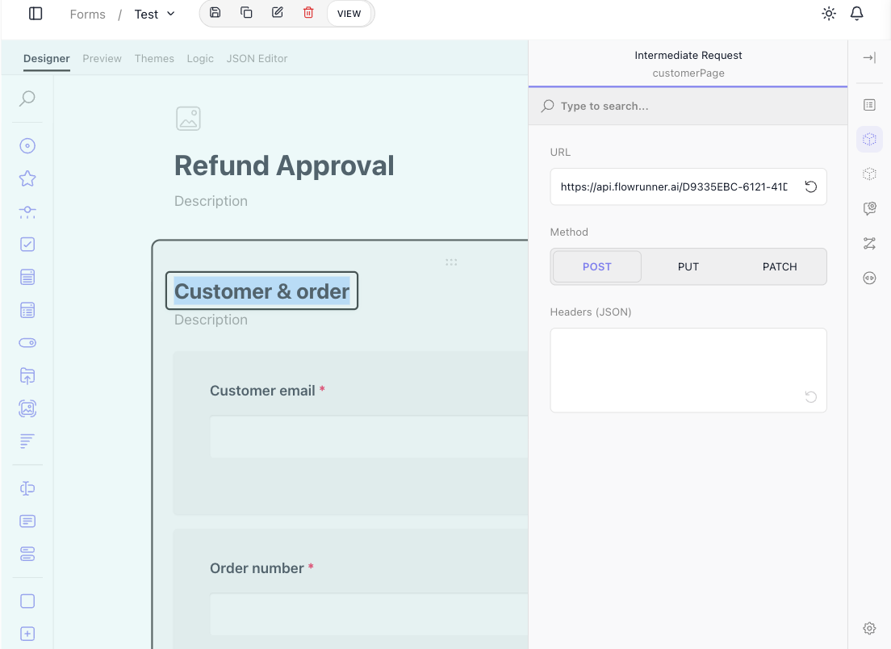891x649 pixels.
Task: Collapse the property panel with arrow icon
Action: 869,58
